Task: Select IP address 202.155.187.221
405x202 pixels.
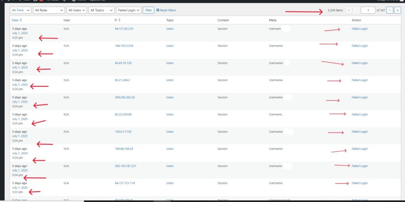Action: [x=125, y=166]
